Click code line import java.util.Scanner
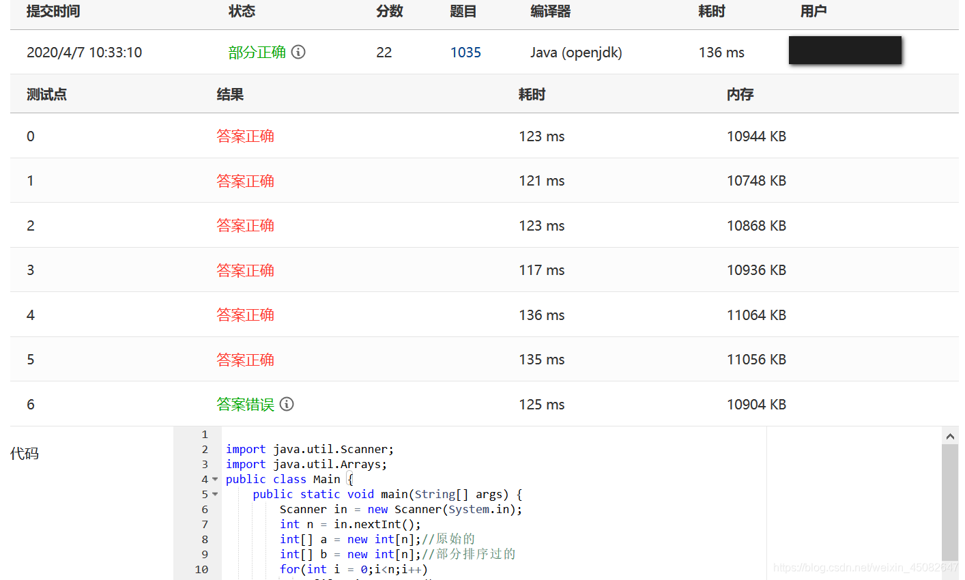This screenshot has height=580, width=965. click(310, 449)
